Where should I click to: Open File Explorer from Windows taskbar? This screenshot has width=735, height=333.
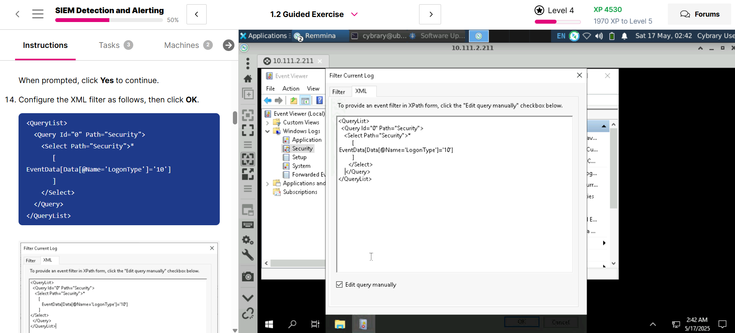339,324
